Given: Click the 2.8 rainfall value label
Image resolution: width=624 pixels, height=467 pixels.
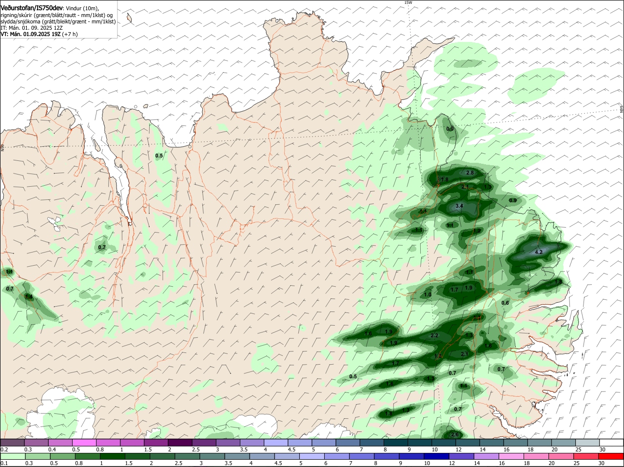Looking at the screenshot, I should [470, 173].
